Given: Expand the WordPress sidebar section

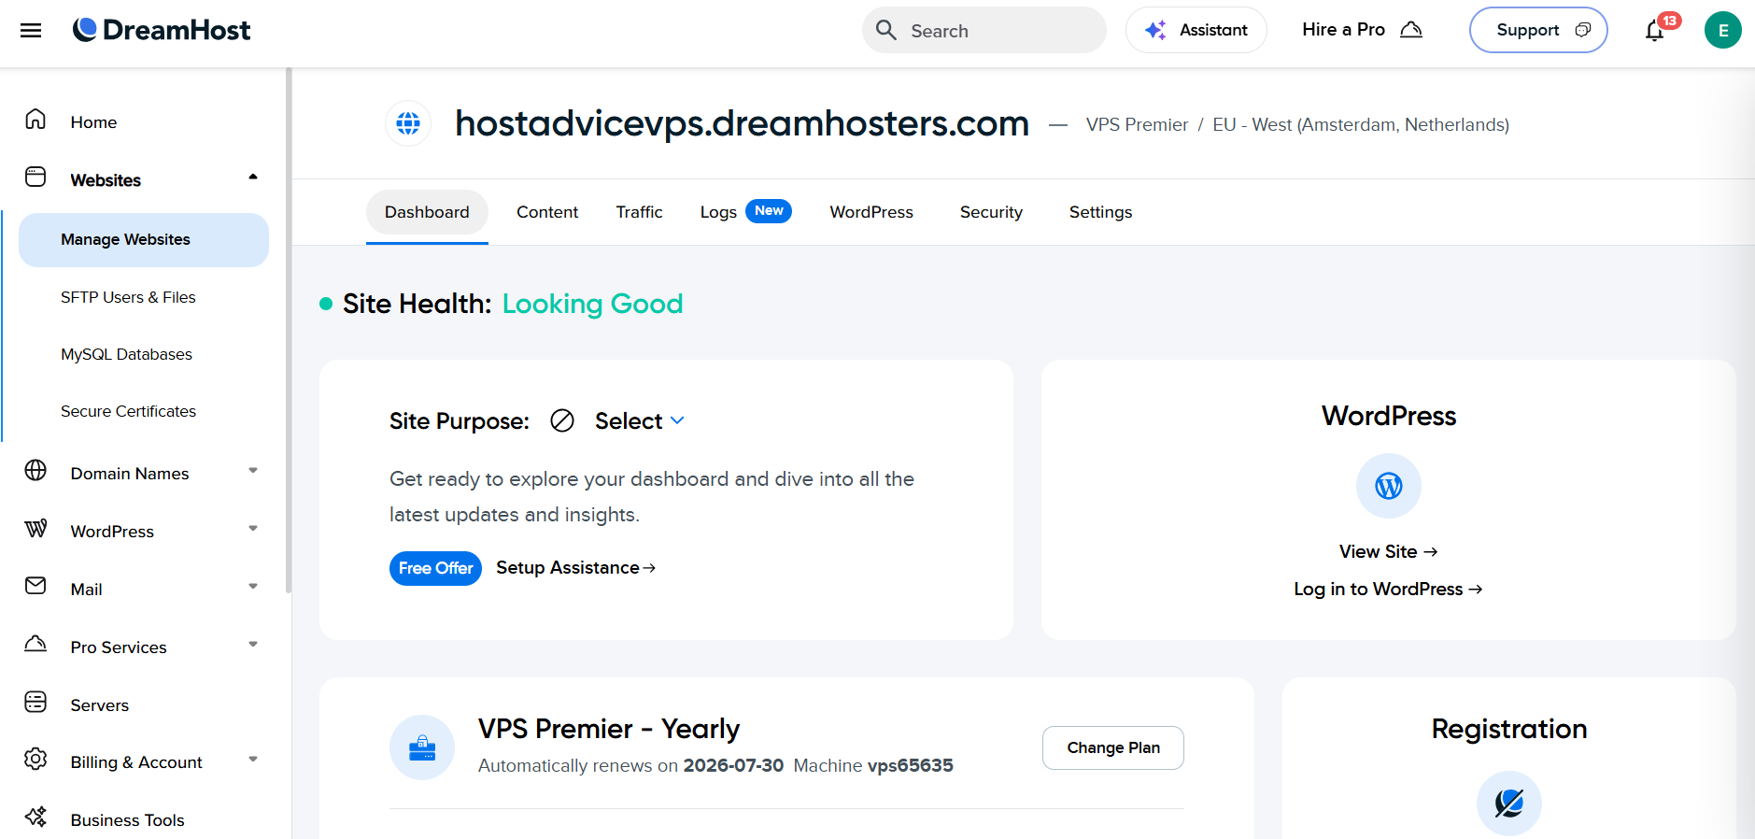Looking at the screenshot, I should coord(252,529).
